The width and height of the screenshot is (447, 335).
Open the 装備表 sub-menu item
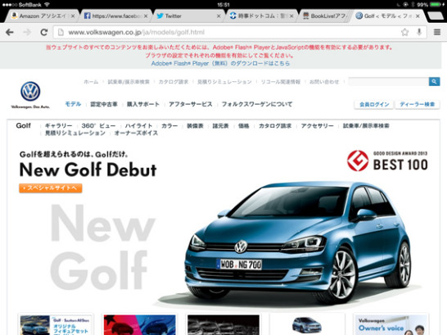[x=195, y=126]
